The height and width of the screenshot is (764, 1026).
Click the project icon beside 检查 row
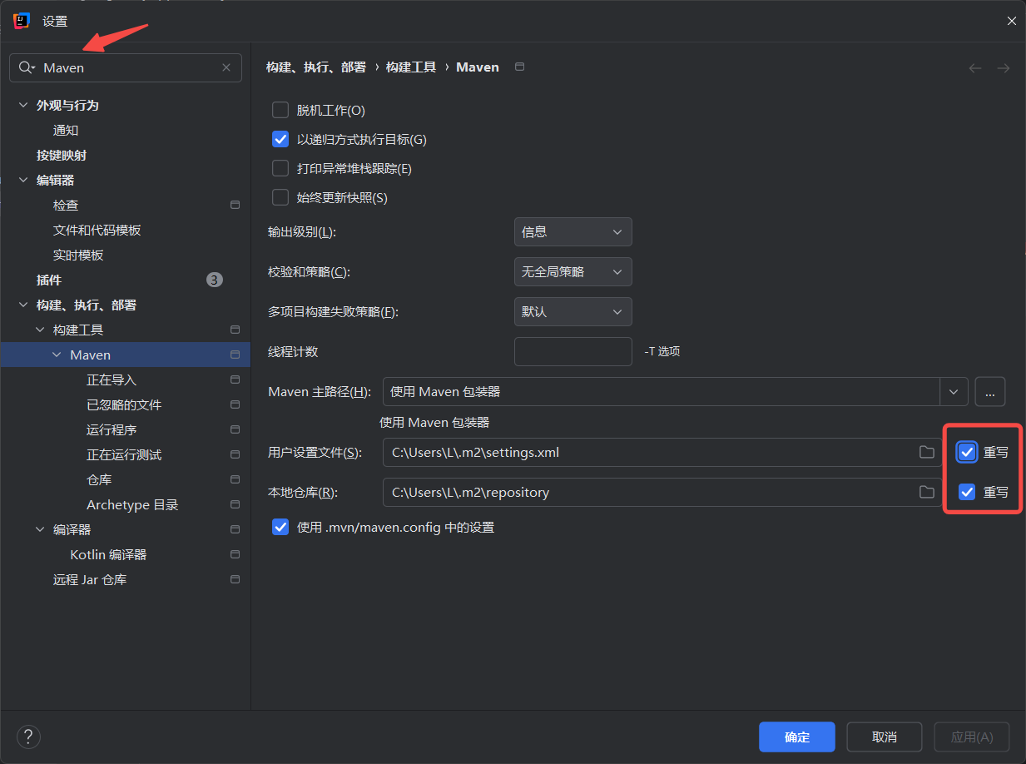coord(235,205)
